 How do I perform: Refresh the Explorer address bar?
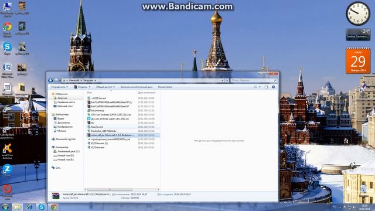(227, 80)
